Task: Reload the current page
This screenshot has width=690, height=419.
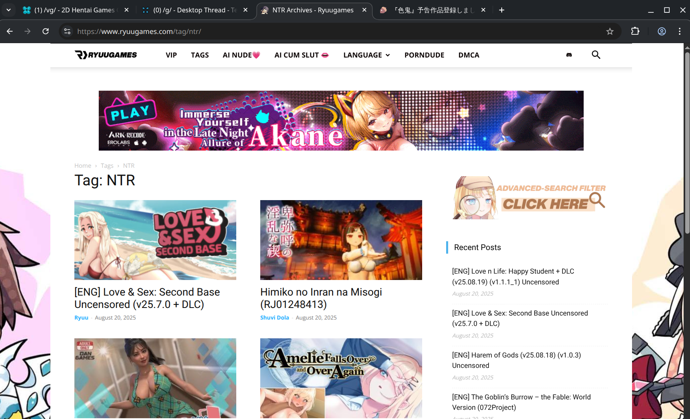Action: [x=46, y=31]
